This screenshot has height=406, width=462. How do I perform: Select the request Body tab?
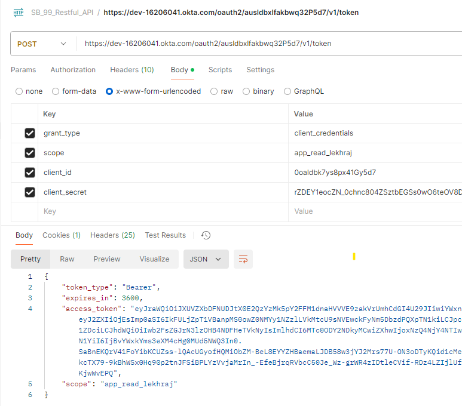coord(182,70)
